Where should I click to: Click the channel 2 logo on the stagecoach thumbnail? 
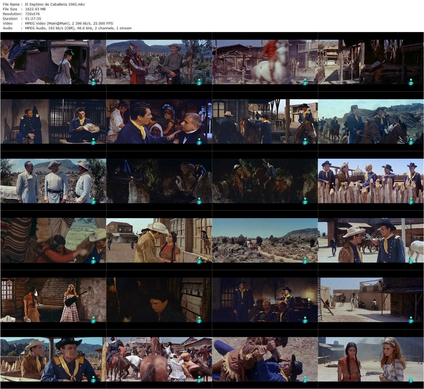click(93, 83)
